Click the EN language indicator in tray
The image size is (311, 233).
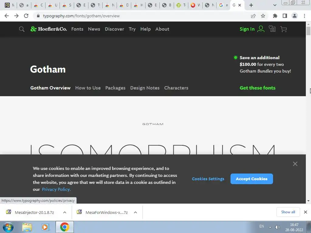point(261,226)
